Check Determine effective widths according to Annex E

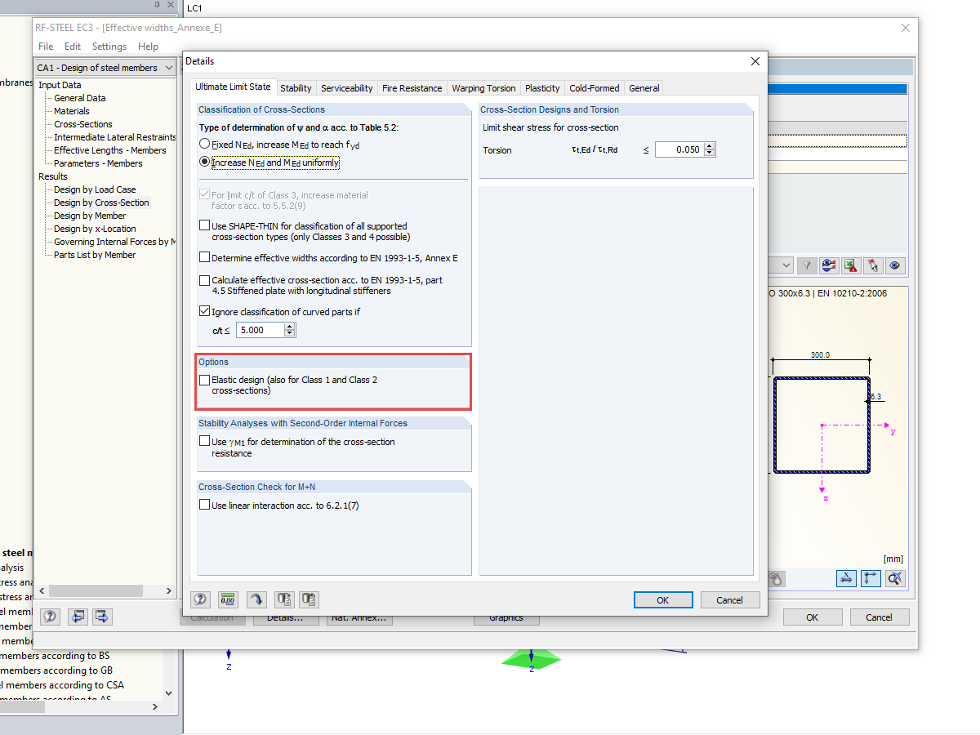pos(204,258)
